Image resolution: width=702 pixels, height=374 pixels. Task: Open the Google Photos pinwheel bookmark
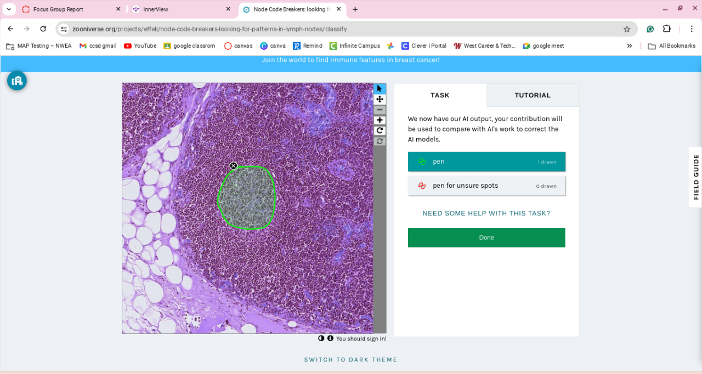coord(390,46)
